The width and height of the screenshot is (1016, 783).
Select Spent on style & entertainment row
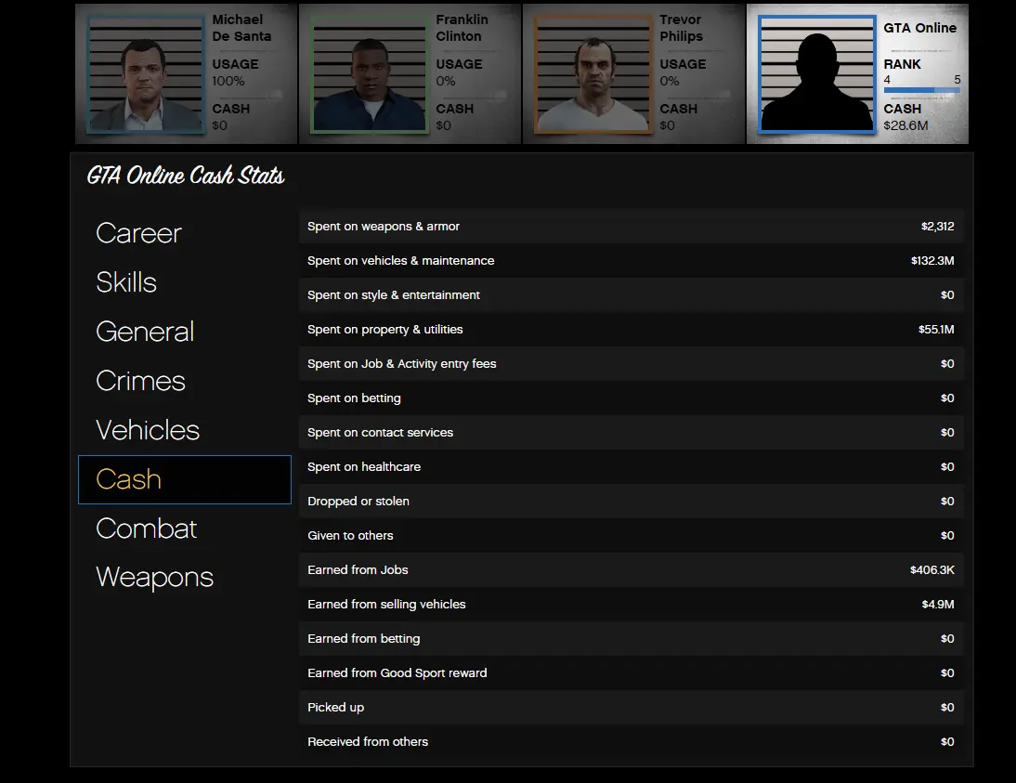coord(632,295)
